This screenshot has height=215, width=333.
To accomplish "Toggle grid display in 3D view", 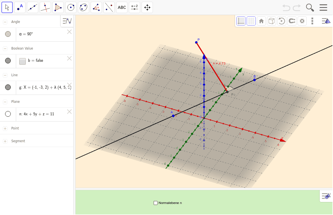I will pyautogui.click(x=251, y=21).
